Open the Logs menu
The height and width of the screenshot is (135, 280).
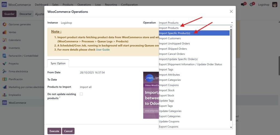click(98, 5)
